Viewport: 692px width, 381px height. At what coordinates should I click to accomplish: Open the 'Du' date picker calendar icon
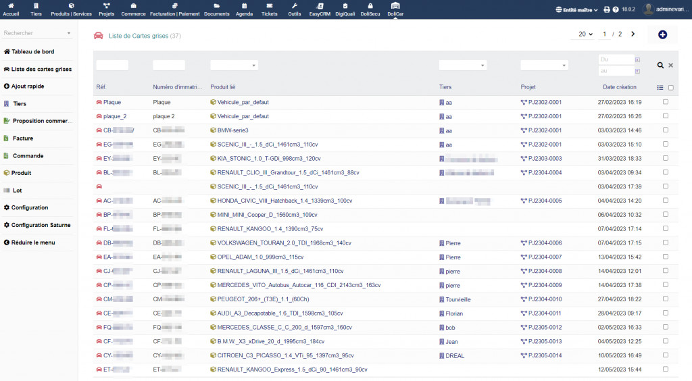click(x=637, y=59)
